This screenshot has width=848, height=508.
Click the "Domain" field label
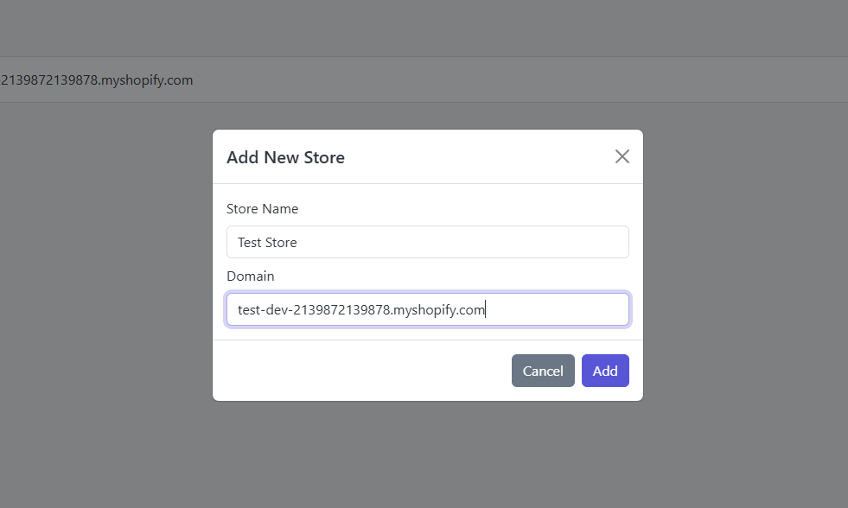point(250,276)
